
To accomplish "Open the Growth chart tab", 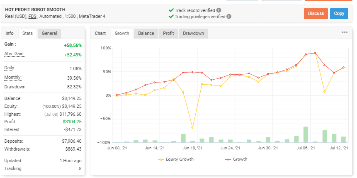I will point(122,33).
